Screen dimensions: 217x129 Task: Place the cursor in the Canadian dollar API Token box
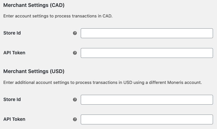(147, 53)
